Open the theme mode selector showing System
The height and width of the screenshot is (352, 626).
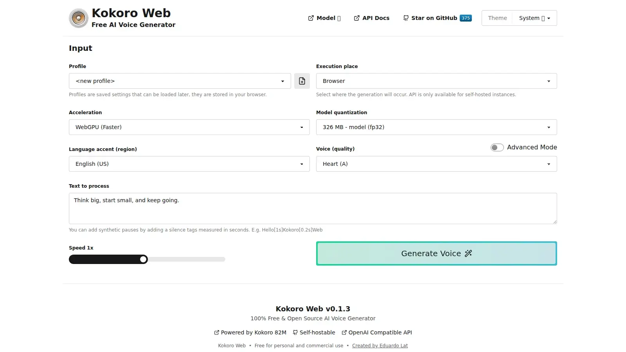534,18
